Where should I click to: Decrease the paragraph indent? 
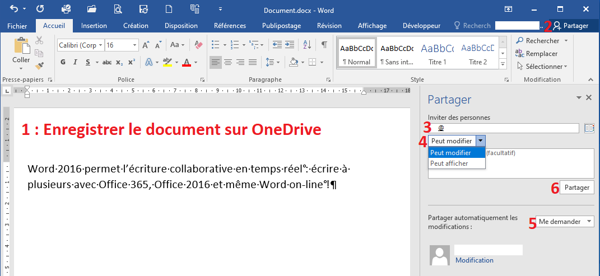tap(277, 45)
